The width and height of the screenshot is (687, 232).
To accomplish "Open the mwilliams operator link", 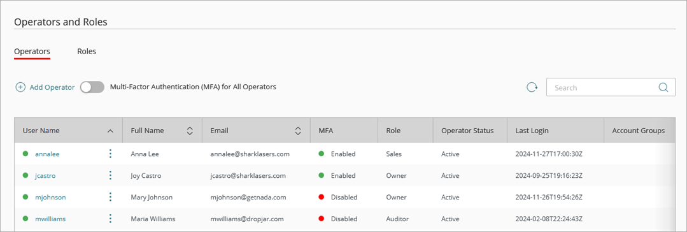I will 51,219.
